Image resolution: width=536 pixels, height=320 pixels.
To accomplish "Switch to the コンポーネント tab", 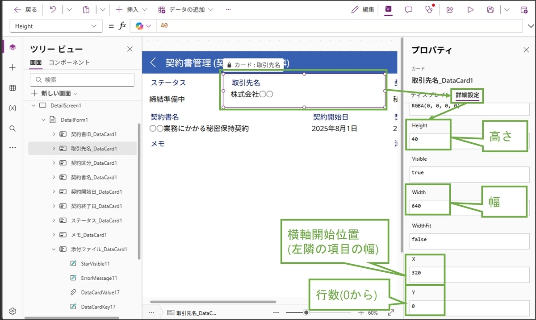I will [69, 62].
